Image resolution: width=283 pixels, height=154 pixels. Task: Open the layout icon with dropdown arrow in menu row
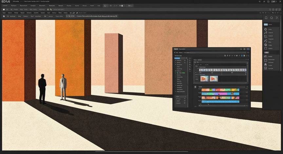[105, 6]
